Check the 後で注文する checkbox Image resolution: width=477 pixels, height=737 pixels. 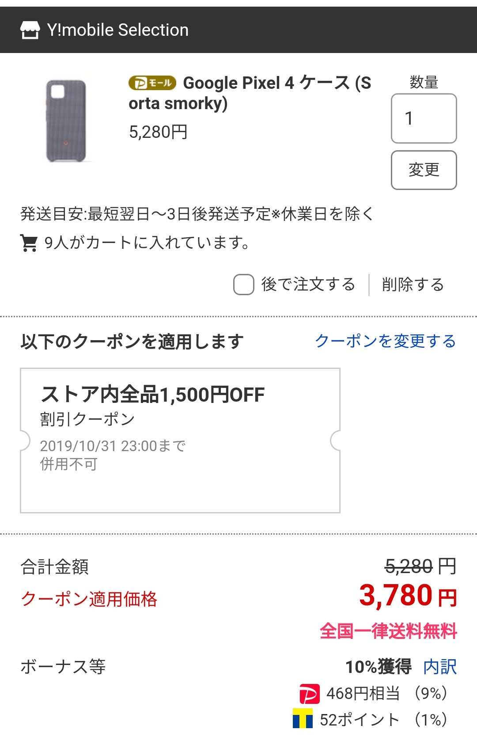click(x=244, y=285)
